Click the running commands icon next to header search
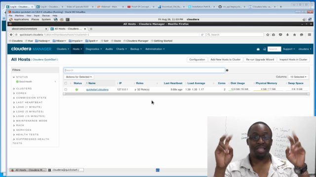The image size is (316, 177). (x=265, y=49)
